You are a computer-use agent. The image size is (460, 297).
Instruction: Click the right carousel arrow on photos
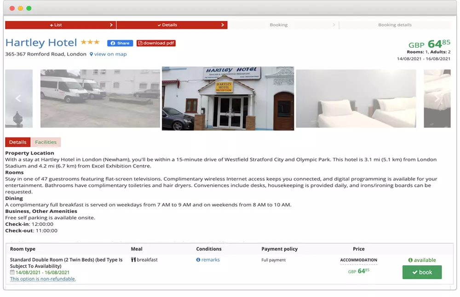(437, 98)
